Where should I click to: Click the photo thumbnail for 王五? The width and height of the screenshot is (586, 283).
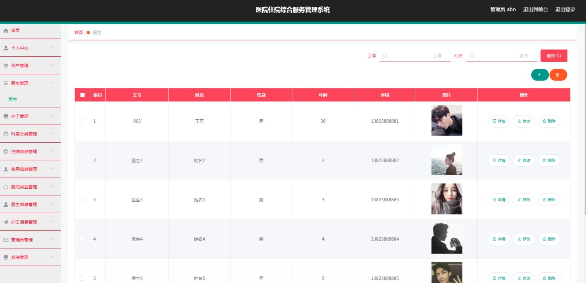point(447,120)
